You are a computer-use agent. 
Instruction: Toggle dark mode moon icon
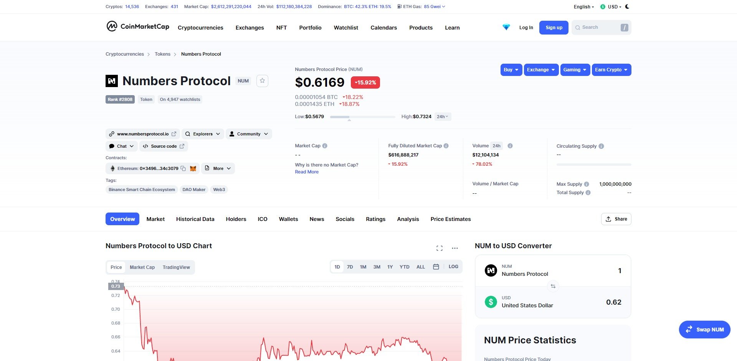(627, 7)
